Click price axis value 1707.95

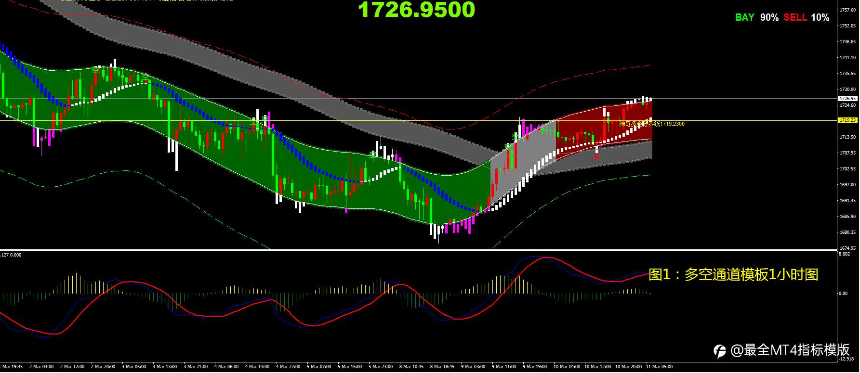pyautogui.click(x=847, y=153)
